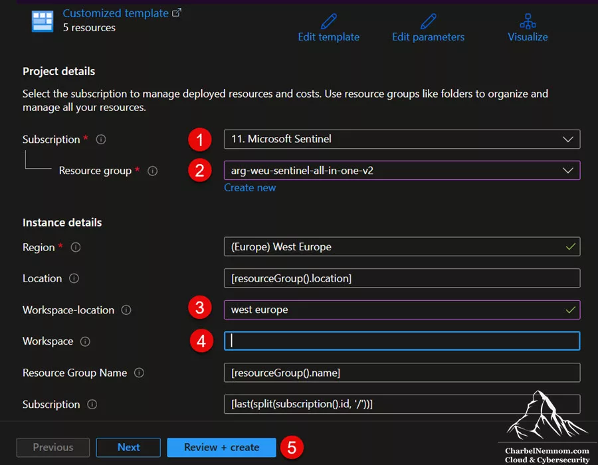The width and height of the screenshot is (598, 465).
Task: Click the external link icon beside Customized template
Action: [177, 13]
